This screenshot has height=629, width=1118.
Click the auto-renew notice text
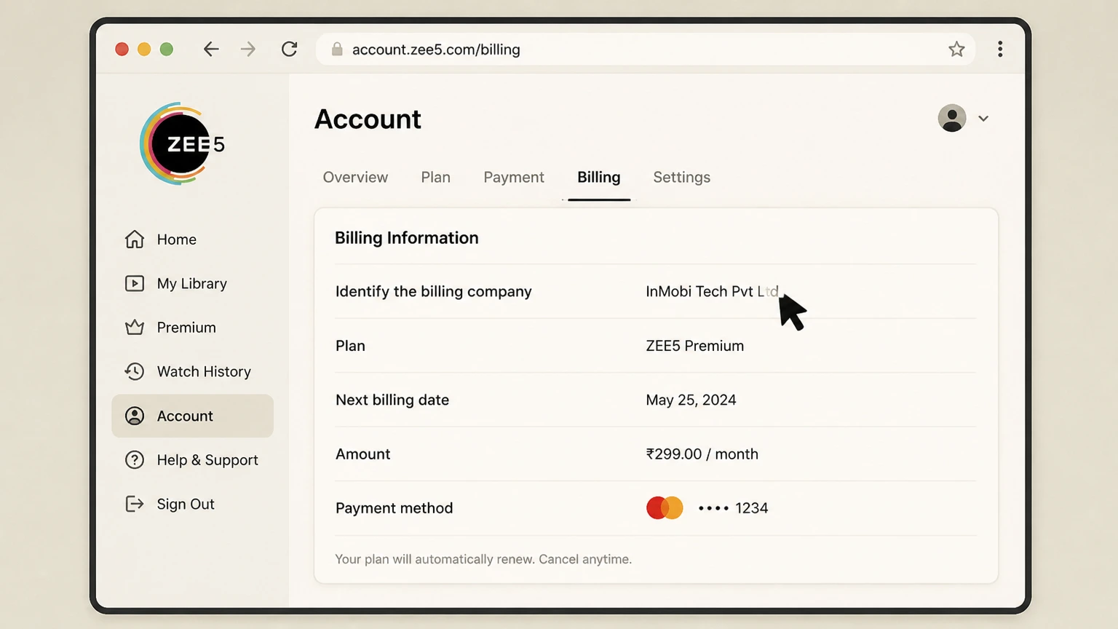coord(483,559)
